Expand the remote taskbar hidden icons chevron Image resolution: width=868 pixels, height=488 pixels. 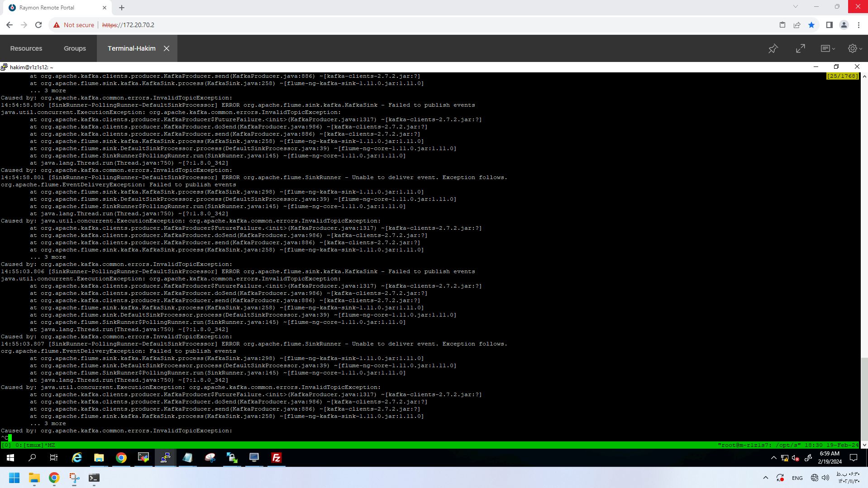pos(774,458)
